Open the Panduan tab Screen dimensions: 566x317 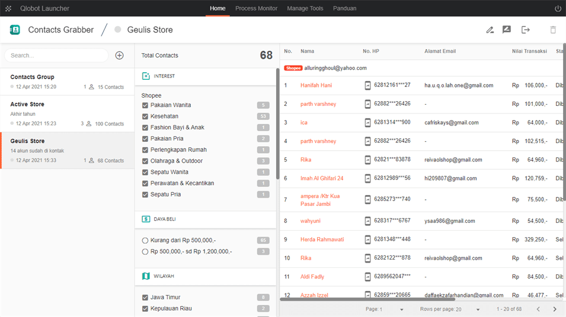(344, 8)
